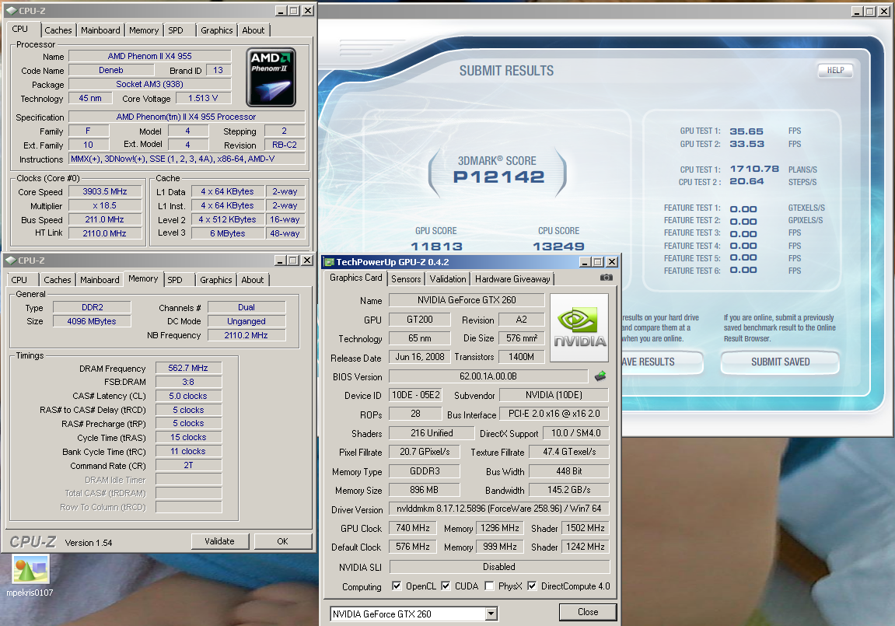Select the mpekris0107 desktop icon

(30, 575)
